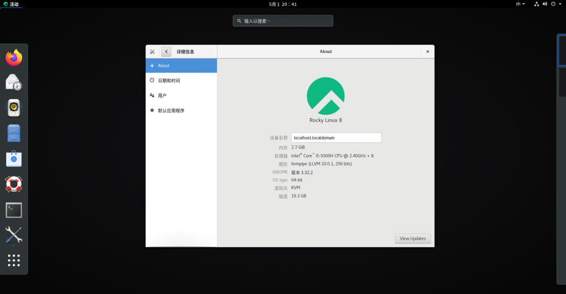This screenshot has width=566, height=294.
Task: Click the device name input field
Action: tap(336, 138)
